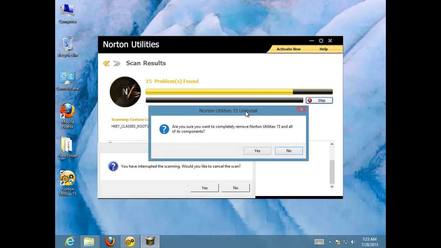Click No to continue scanning
This screenshot has height=248, width=441.
click(236, 188)
